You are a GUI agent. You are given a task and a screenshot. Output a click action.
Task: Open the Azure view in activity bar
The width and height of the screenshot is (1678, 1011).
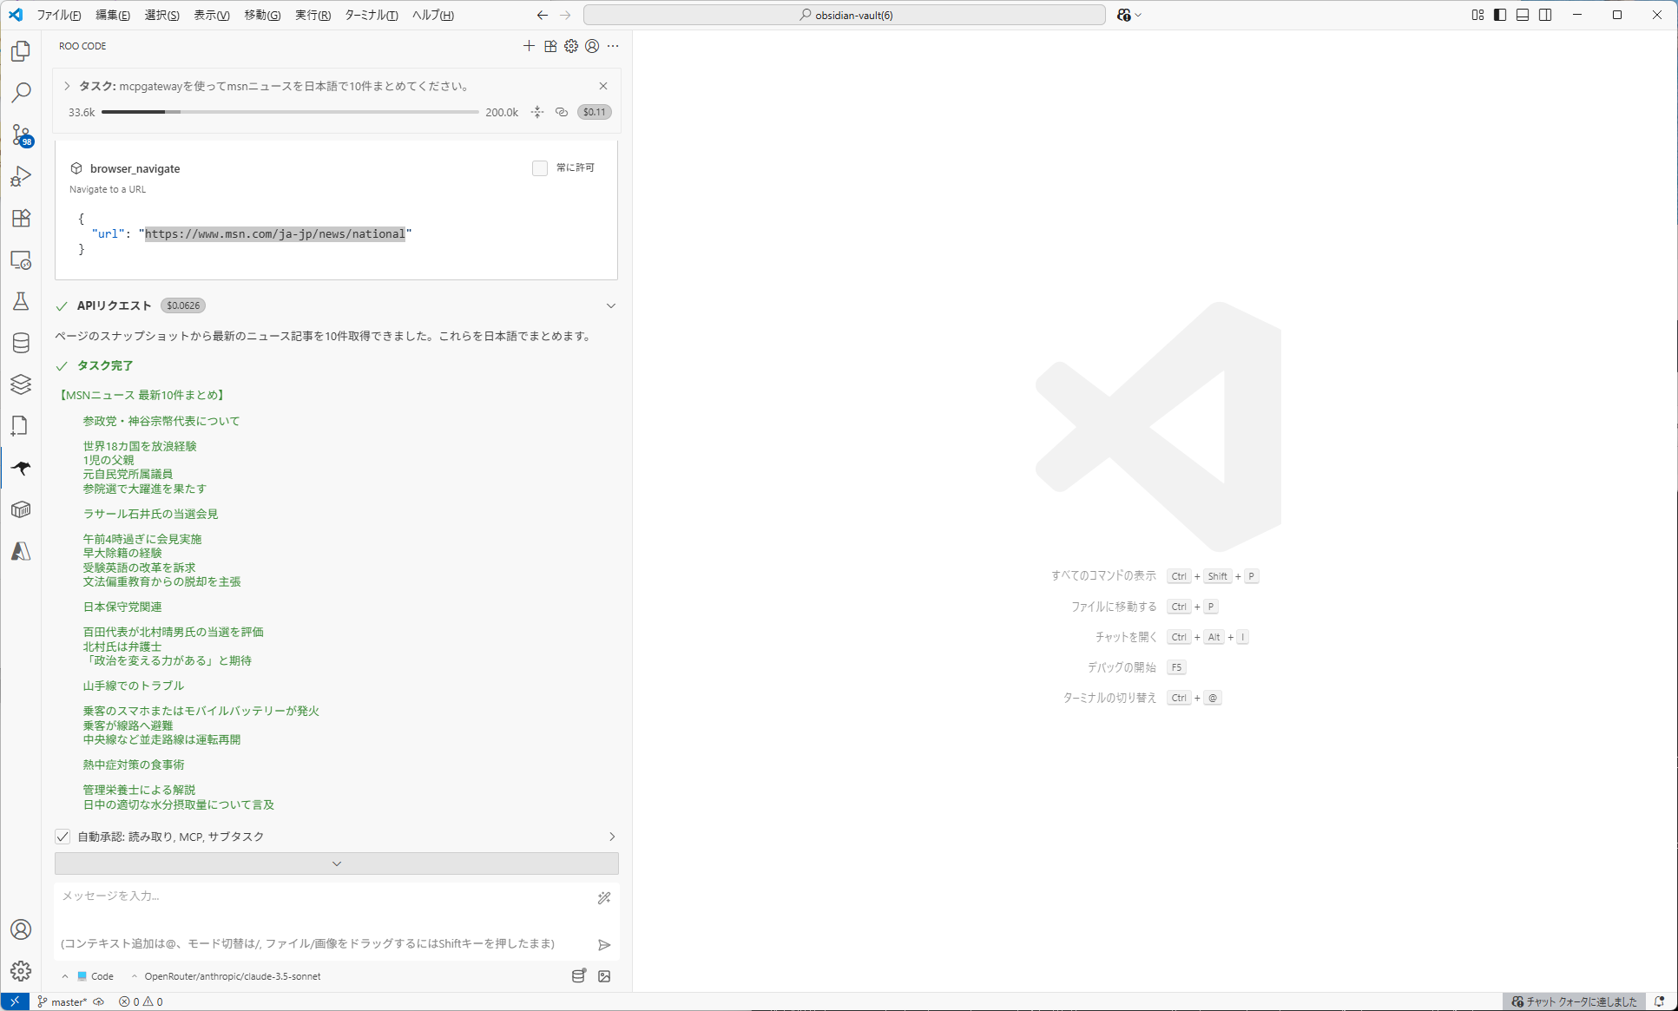point(21,551)
